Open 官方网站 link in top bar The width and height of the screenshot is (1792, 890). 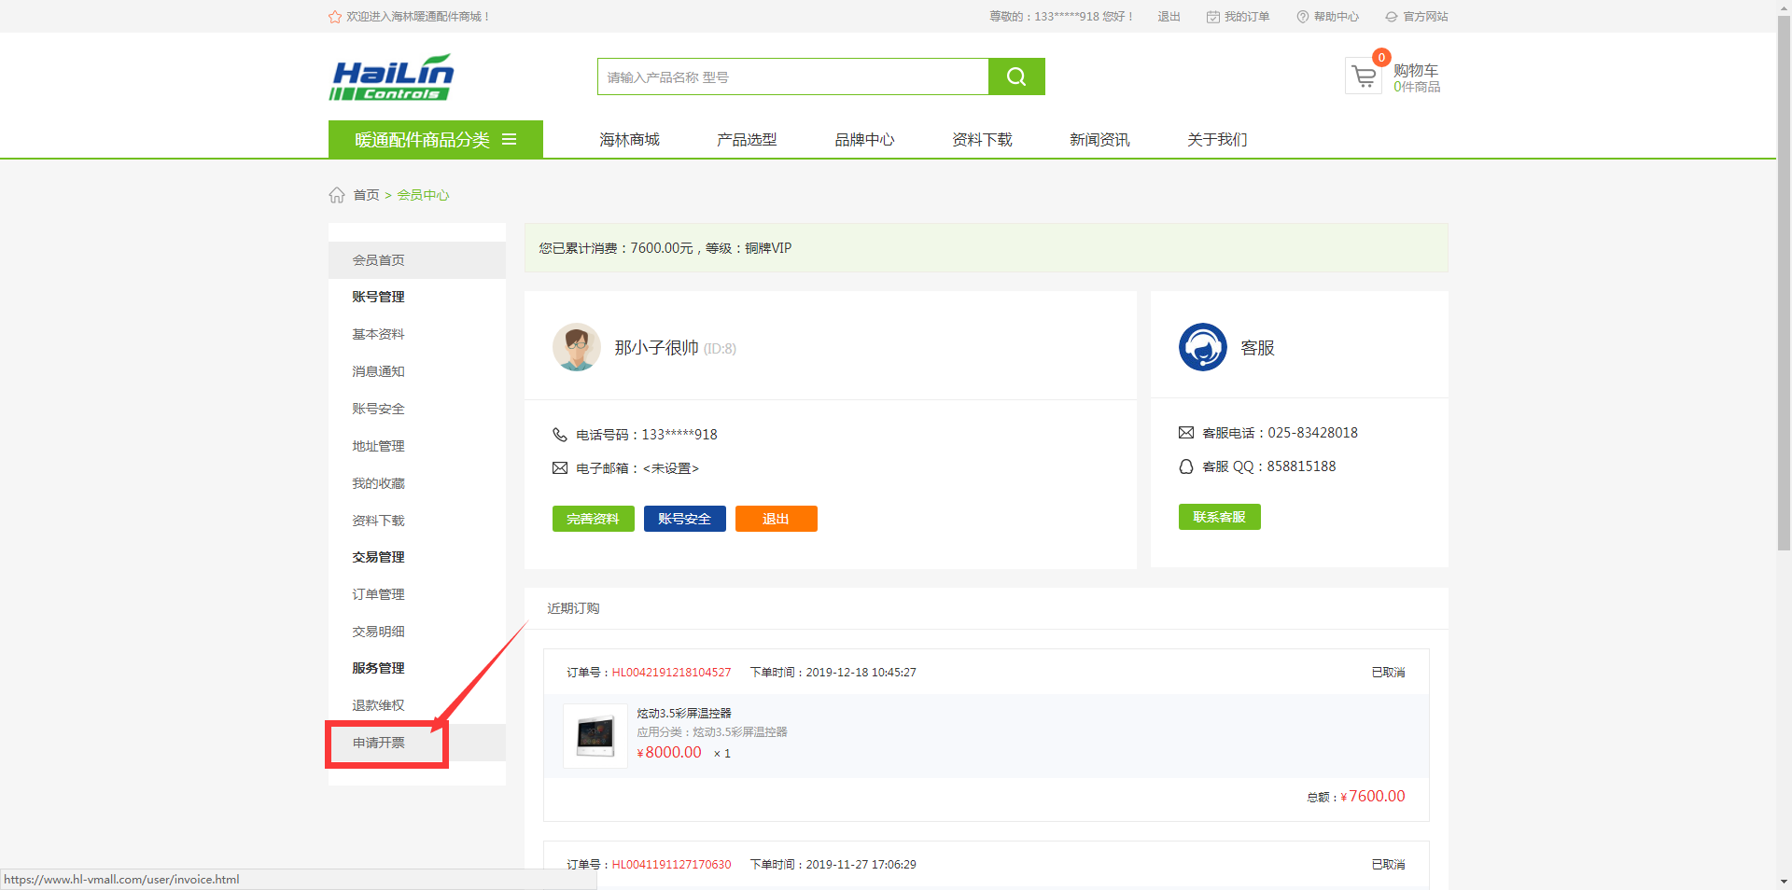click(1425, 17)
